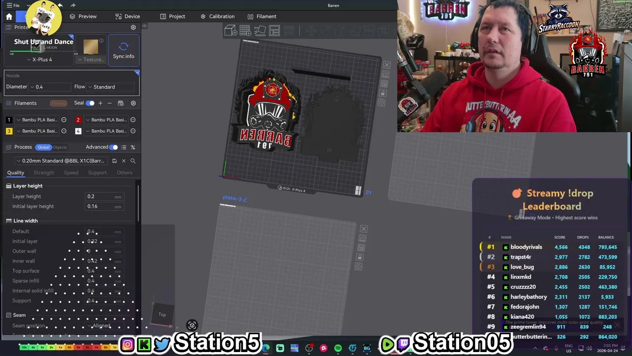Toggle perspective view cube icon
Screen dimensions: 632x356
coord(192,325)
